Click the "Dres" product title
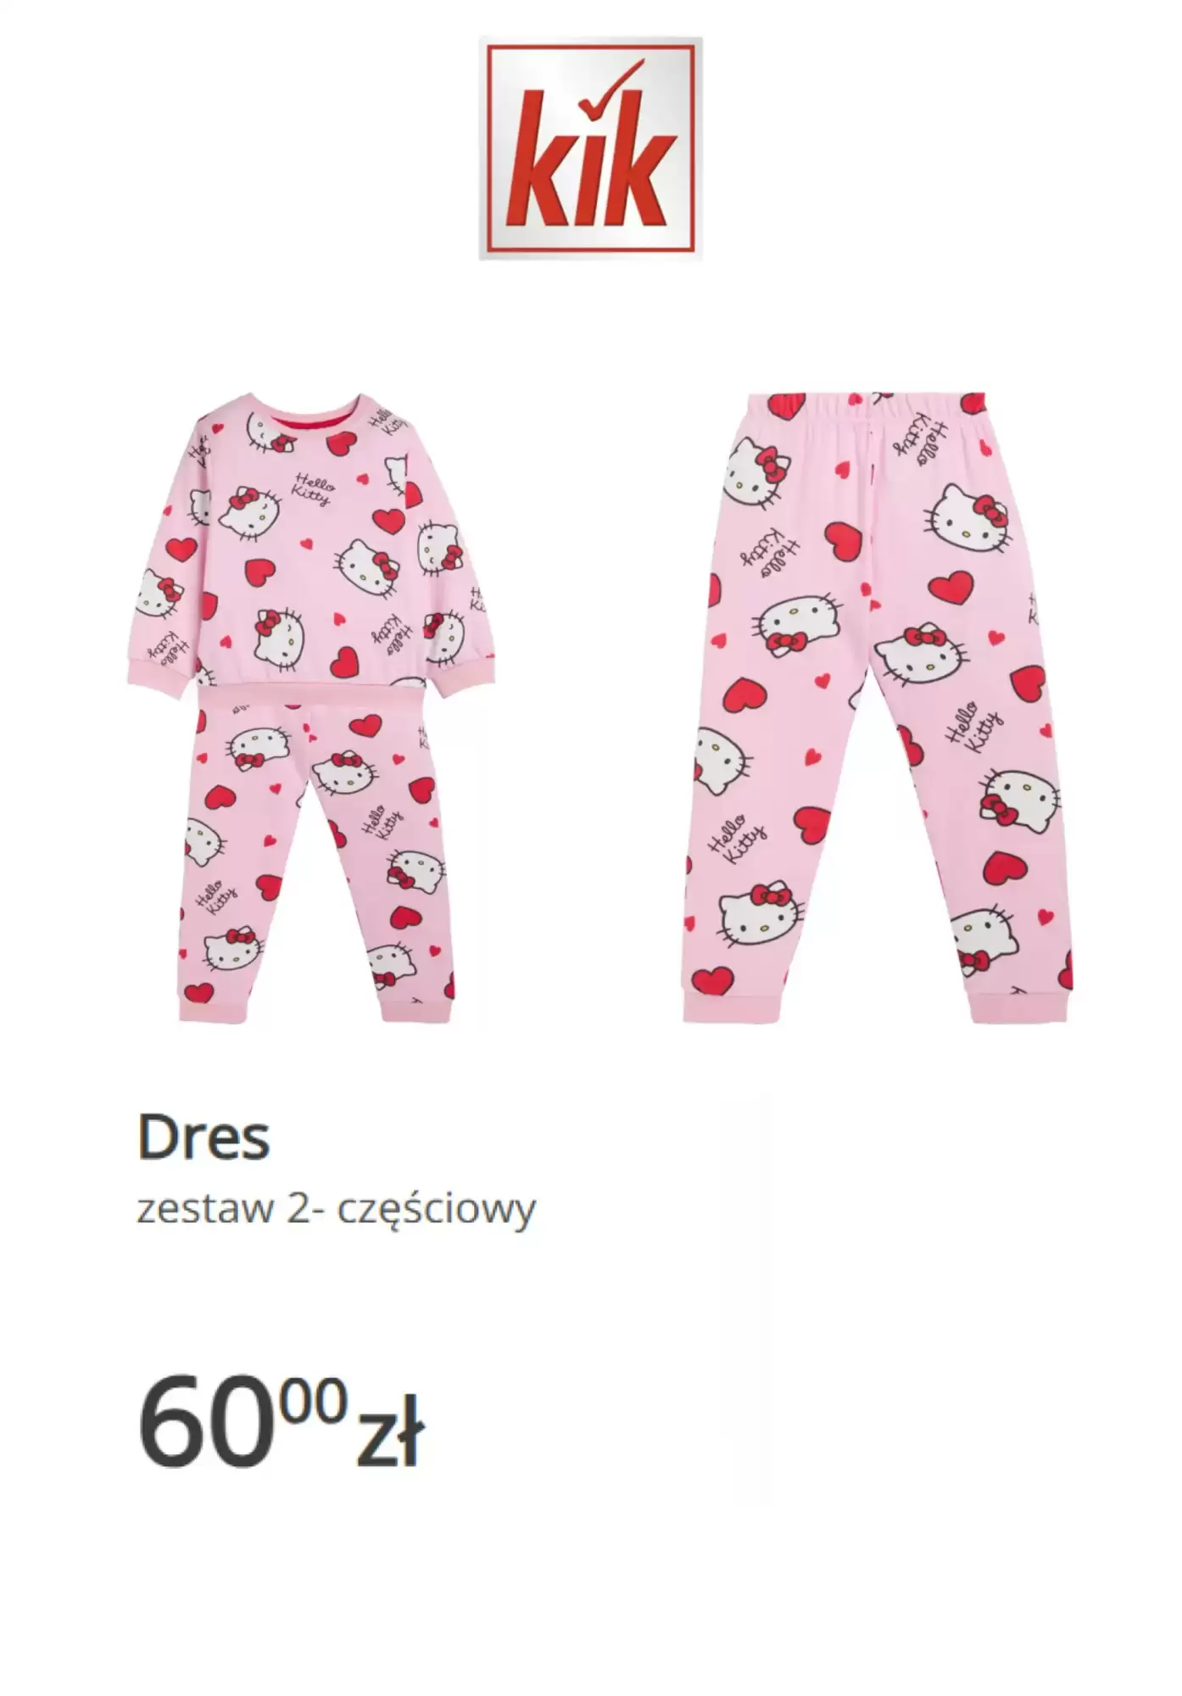The image size is (1182, 1696). point(204,1138)
